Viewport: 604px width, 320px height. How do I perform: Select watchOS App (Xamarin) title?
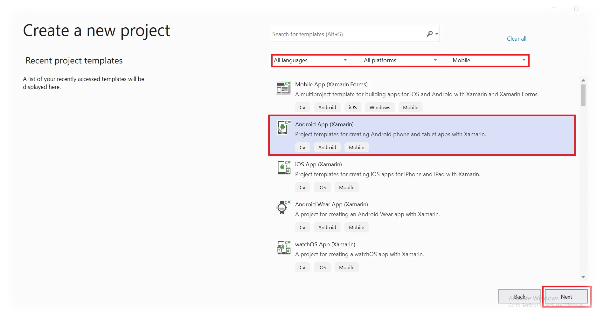coord(325,244)
